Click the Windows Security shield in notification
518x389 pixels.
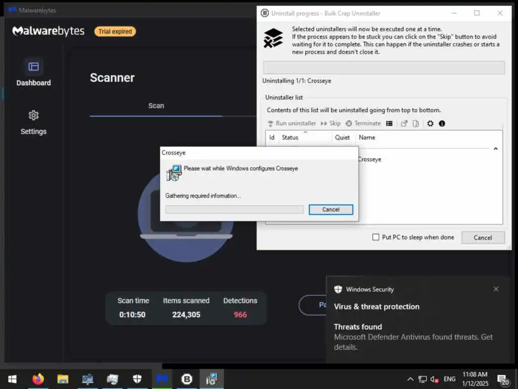click(338, 289)
